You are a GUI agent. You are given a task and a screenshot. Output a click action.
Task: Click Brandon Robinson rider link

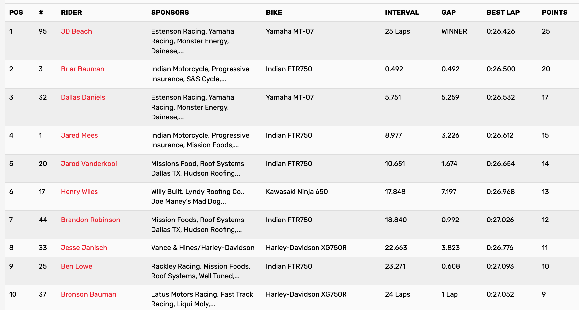pyautogui.click(x=91, y=220)
